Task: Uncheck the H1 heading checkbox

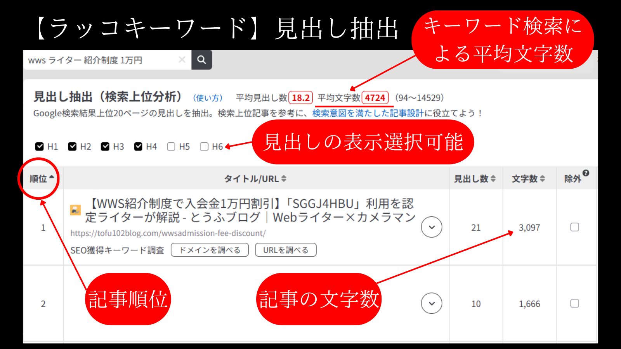Action: click(39, 147)
